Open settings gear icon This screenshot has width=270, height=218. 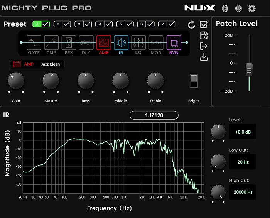[x=251, y=8]
